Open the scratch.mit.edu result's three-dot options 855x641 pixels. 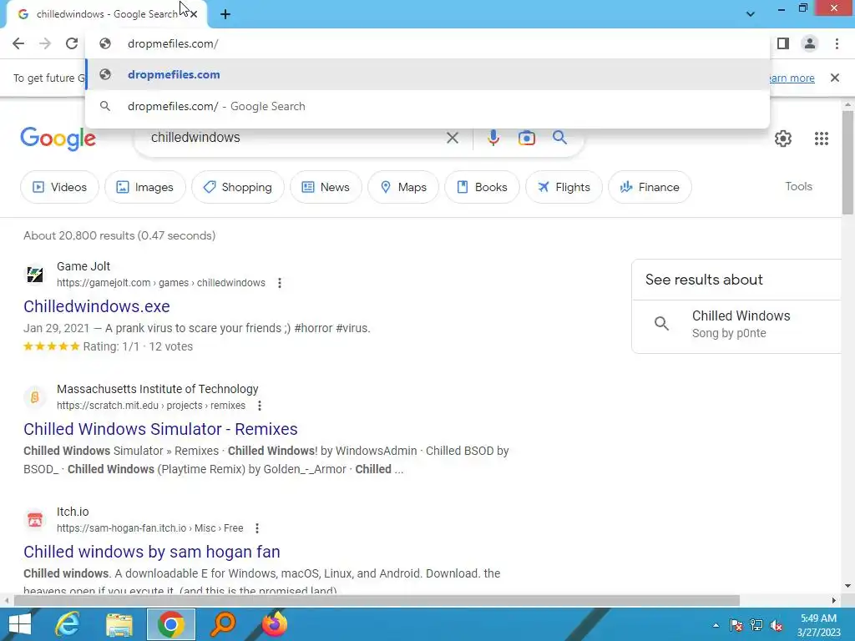260,406
